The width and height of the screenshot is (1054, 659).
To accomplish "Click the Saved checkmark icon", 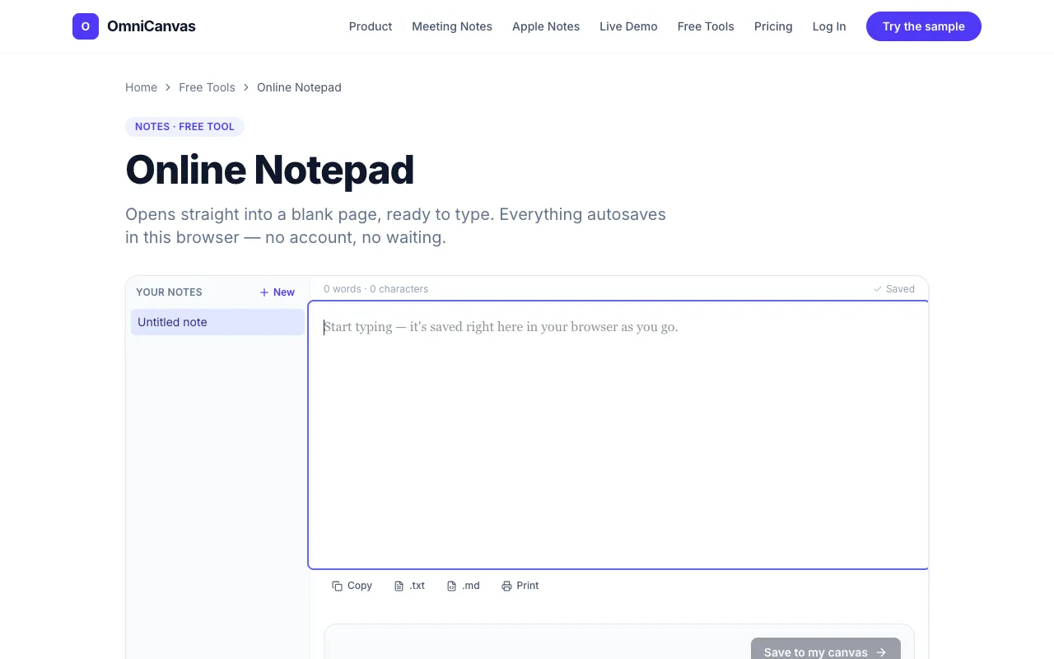I will [878, 289].
